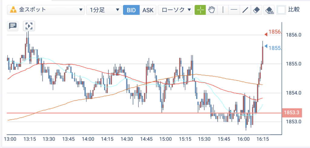The image size is (310, 148).
Task: Click the erase ALL drawings icon
Action: click(x=269, y=10)
